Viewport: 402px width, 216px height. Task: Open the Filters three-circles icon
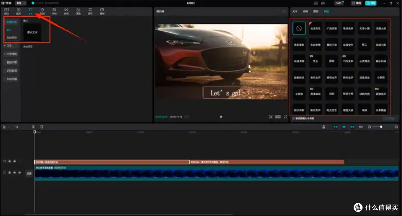pos(78,11)
